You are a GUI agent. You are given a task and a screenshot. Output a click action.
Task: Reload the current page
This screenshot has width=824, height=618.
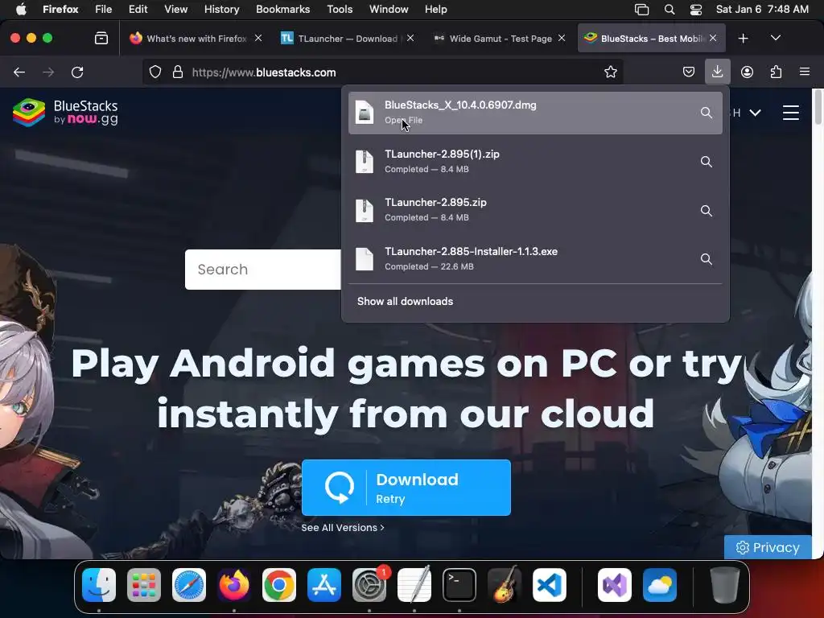point(77,72)
